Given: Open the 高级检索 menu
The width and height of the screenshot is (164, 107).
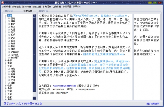Looking at the screenshot, I should tap(16, 7).
